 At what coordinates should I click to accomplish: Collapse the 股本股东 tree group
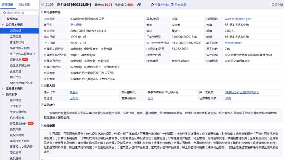(x=3, y=94)
